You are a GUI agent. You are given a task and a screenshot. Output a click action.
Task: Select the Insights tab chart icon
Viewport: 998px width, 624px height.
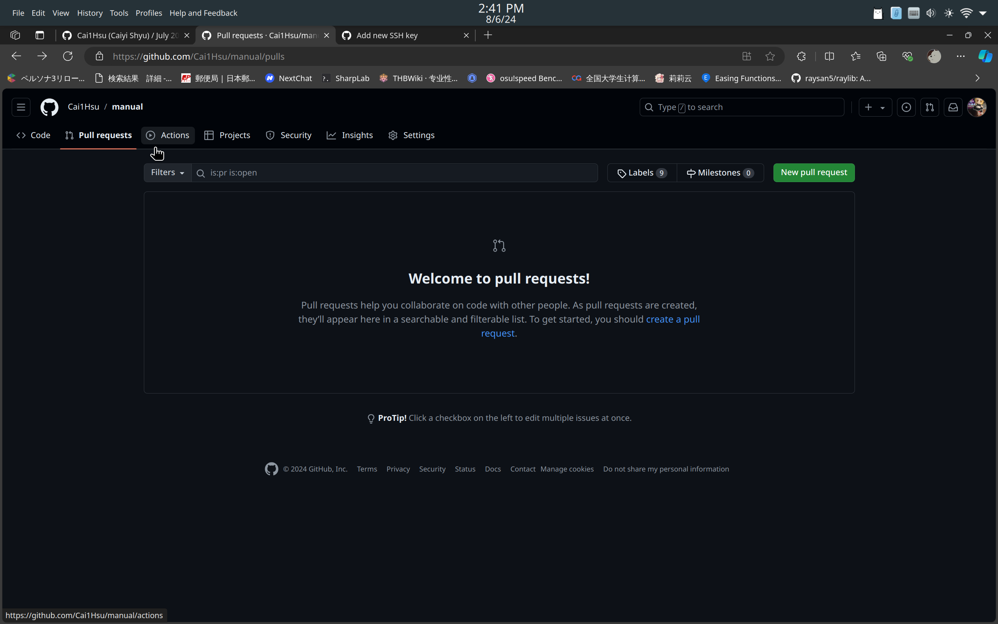(x=331, y=135)
